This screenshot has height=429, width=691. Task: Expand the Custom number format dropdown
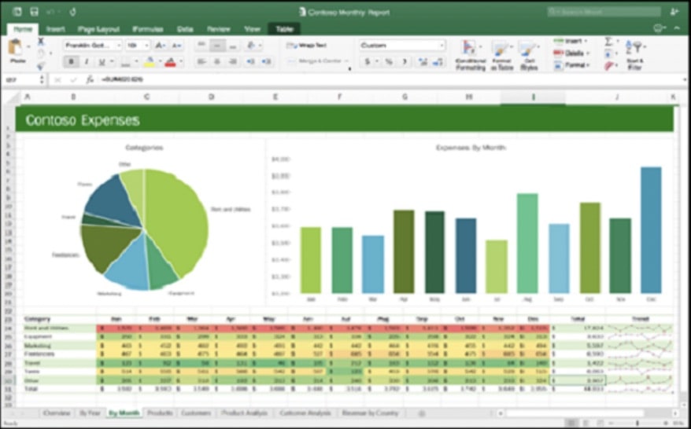coord(441,46)
